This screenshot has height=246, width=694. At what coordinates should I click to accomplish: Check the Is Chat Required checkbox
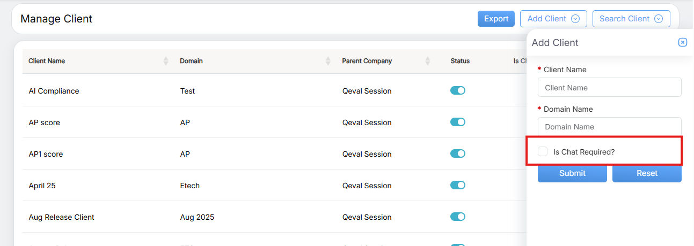tap(543, 152)
